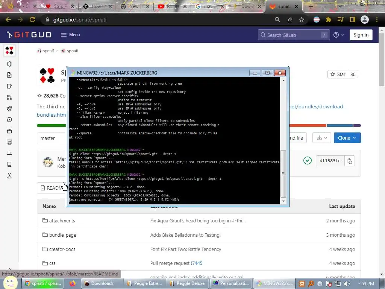Image resolution: width=385 pixels, height=289 pixels.
Task: Open Deployments rocket icon in sidebar
Action: (x=9, y=109)
